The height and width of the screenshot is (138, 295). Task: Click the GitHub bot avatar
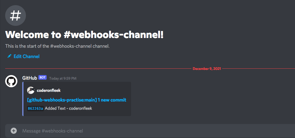click(11, 81)
